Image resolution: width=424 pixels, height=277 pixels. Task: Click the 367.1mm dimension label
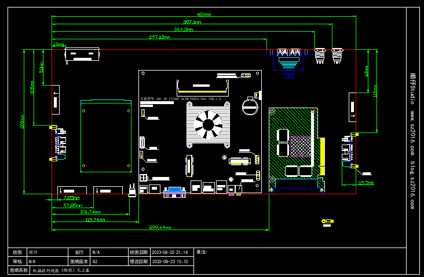192,22
